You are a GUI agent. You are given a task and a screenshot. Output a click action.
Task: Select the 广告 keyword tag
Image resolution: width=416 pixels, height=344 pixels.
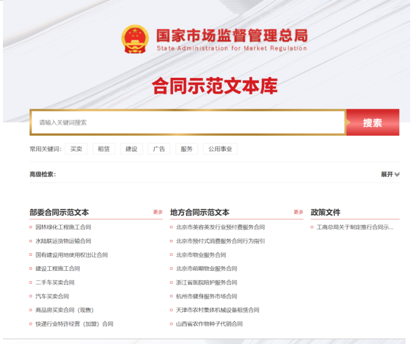point(159,149)
